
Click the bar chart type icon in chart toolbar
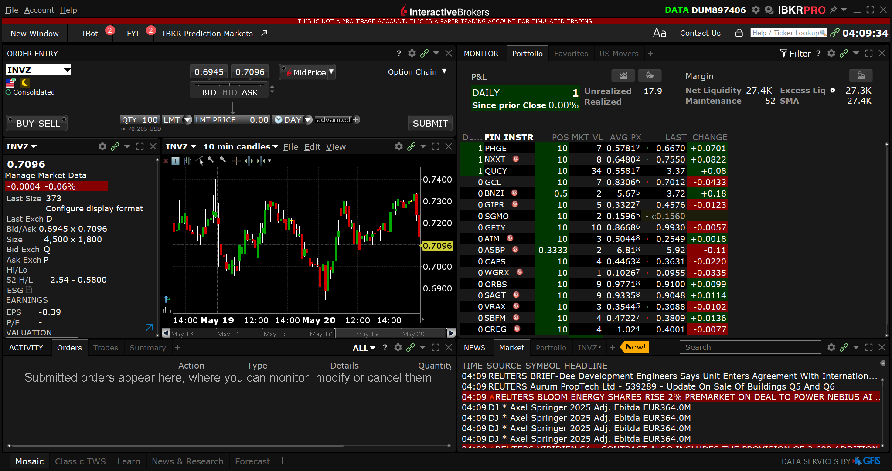tap(187, 161)
